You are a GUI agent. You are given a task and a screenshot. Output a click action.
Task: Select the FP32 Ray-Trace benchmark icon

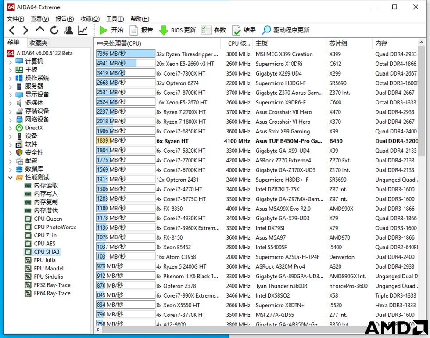click(28, 285)
